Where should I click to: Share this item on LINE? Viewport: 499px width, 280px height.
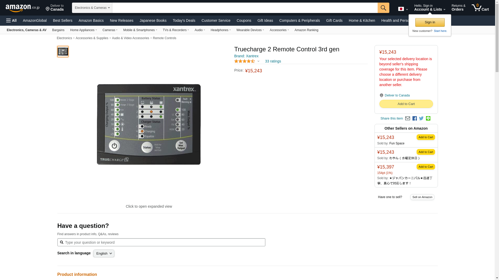click(428, 118)
